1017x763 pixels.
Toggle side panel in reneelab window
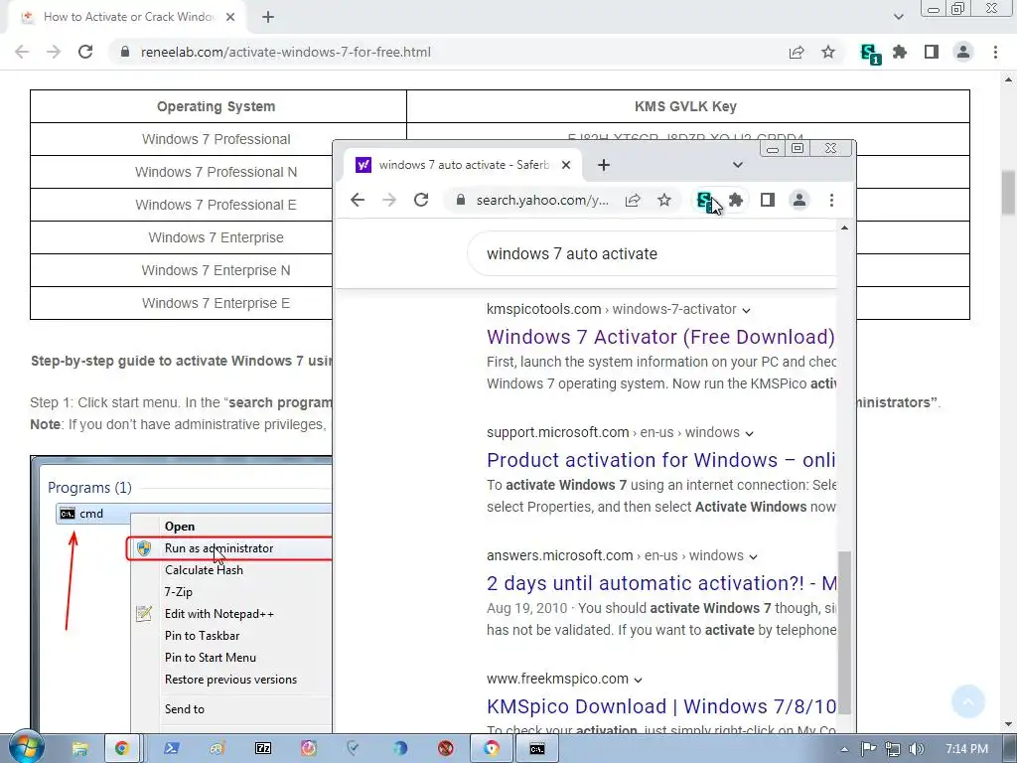point(932,52)
